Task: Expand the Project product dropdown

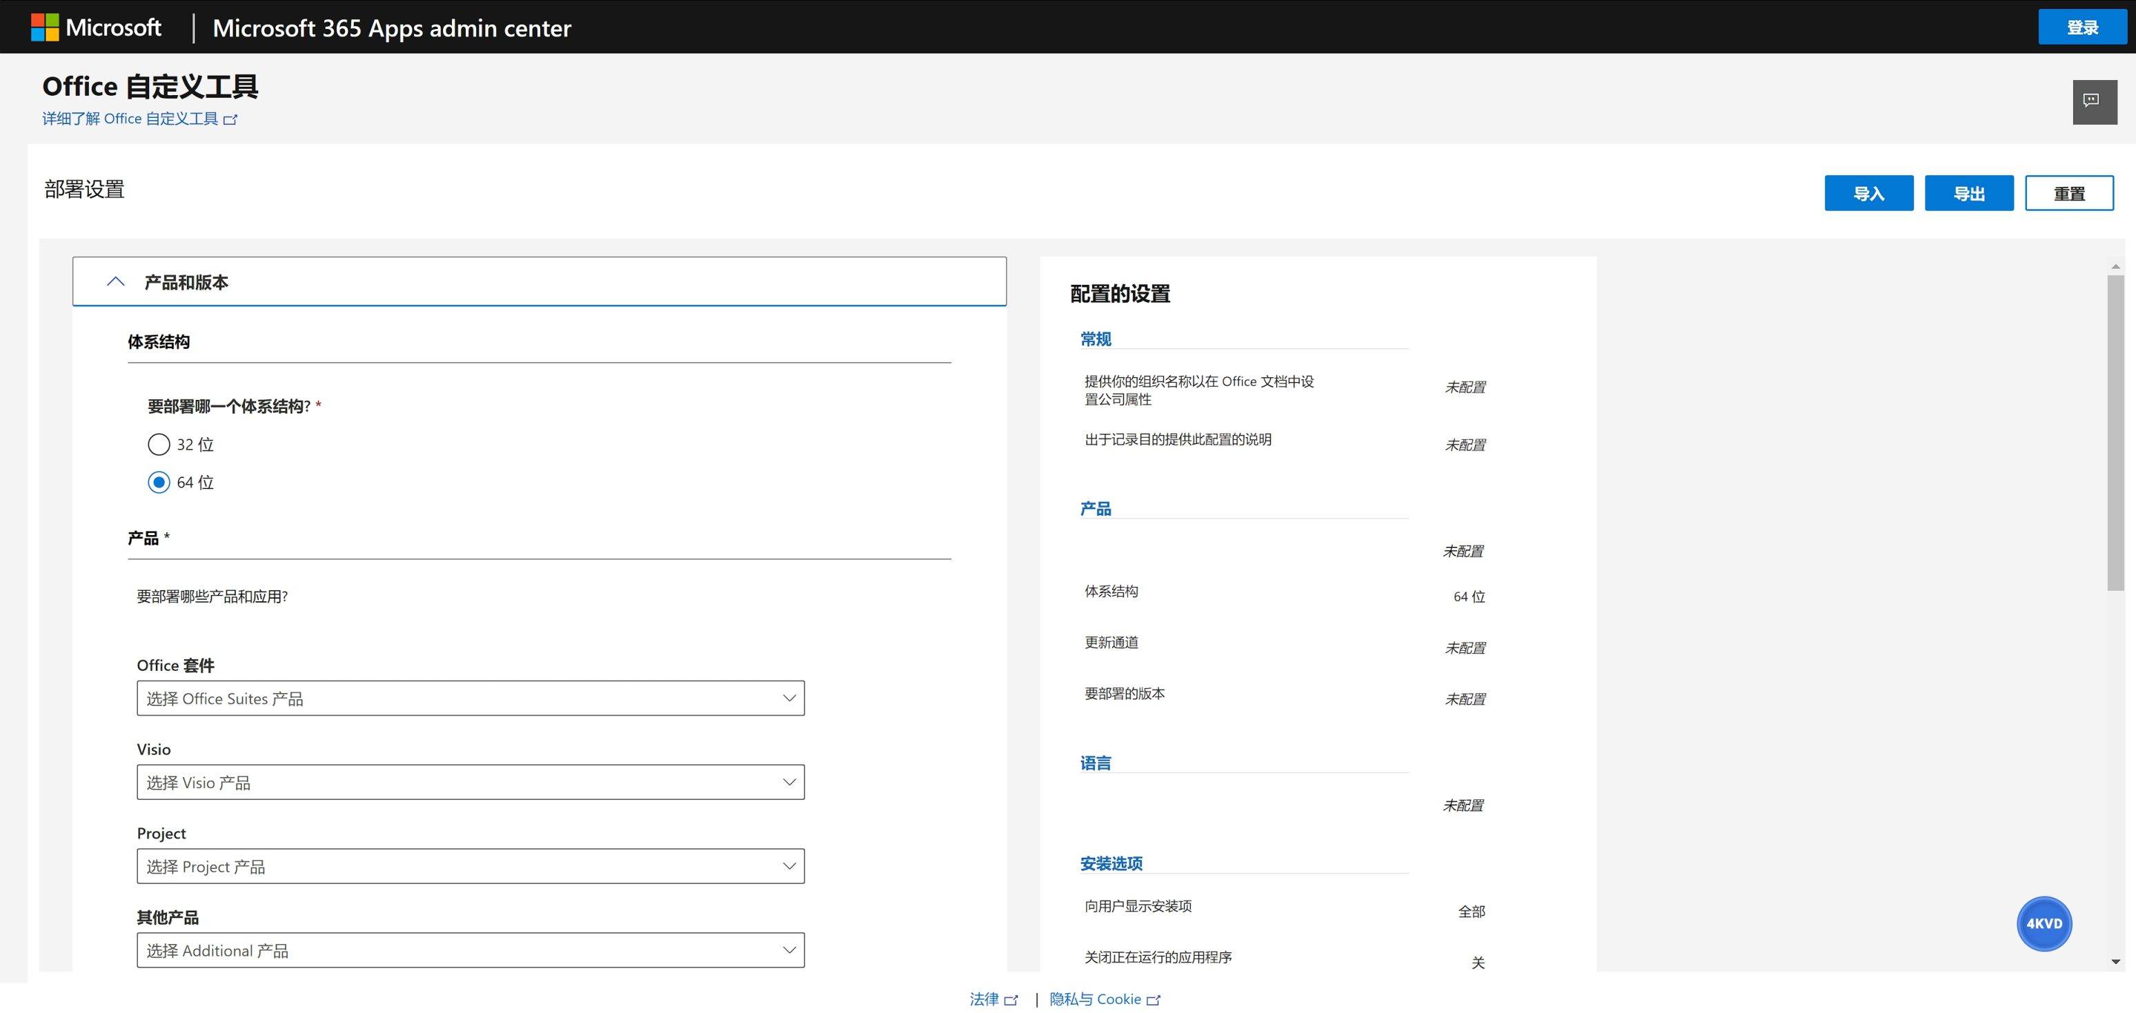Action: (x=470, y=865)
